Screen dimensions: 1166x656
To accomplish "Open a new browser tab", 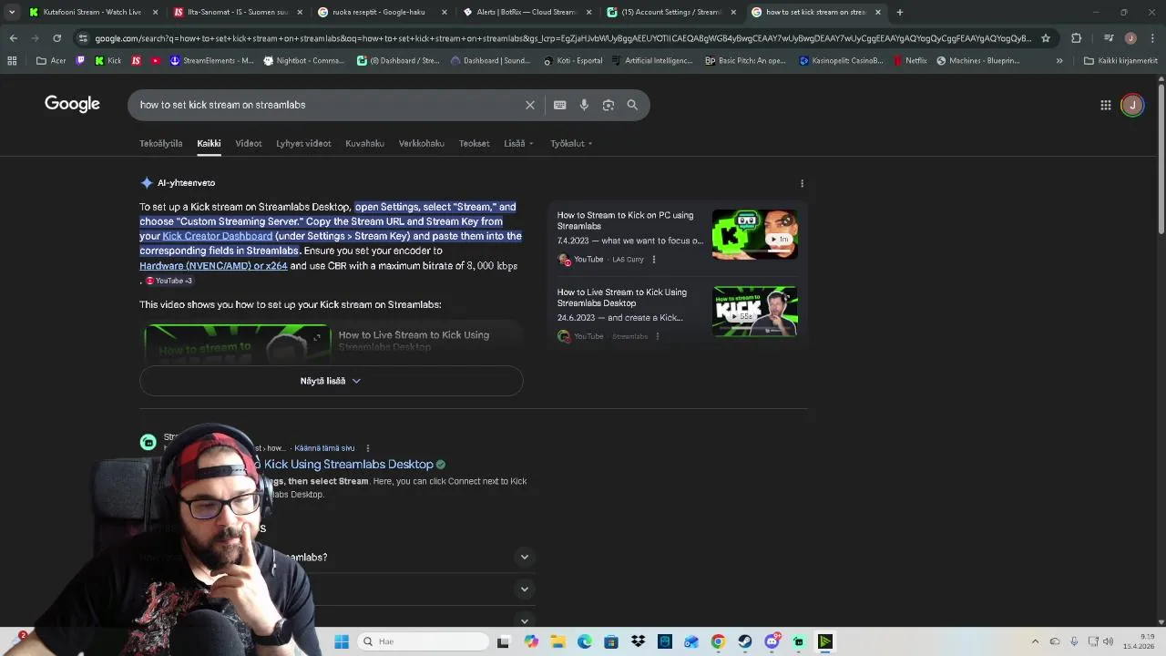I will (x=899, y=12).
